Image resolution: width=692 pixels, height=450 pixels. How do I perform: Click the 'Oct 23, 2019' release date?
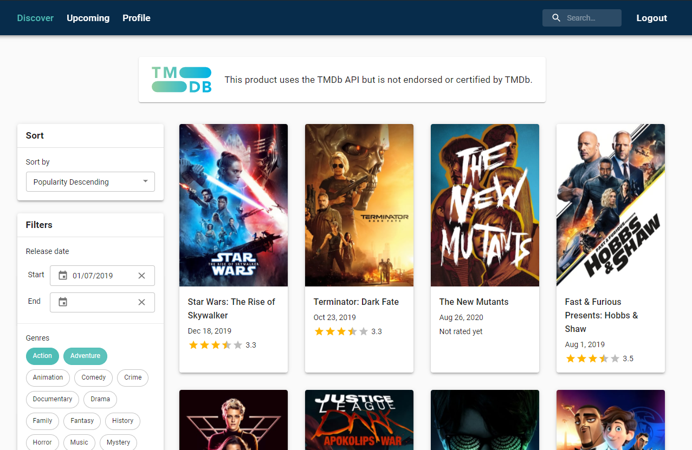point(335,317)
